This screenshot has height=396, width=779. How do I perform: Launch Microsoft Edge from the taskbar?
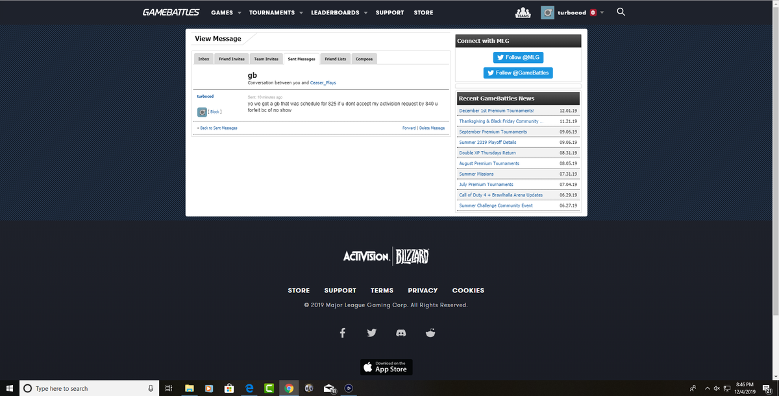click(249, 388)
